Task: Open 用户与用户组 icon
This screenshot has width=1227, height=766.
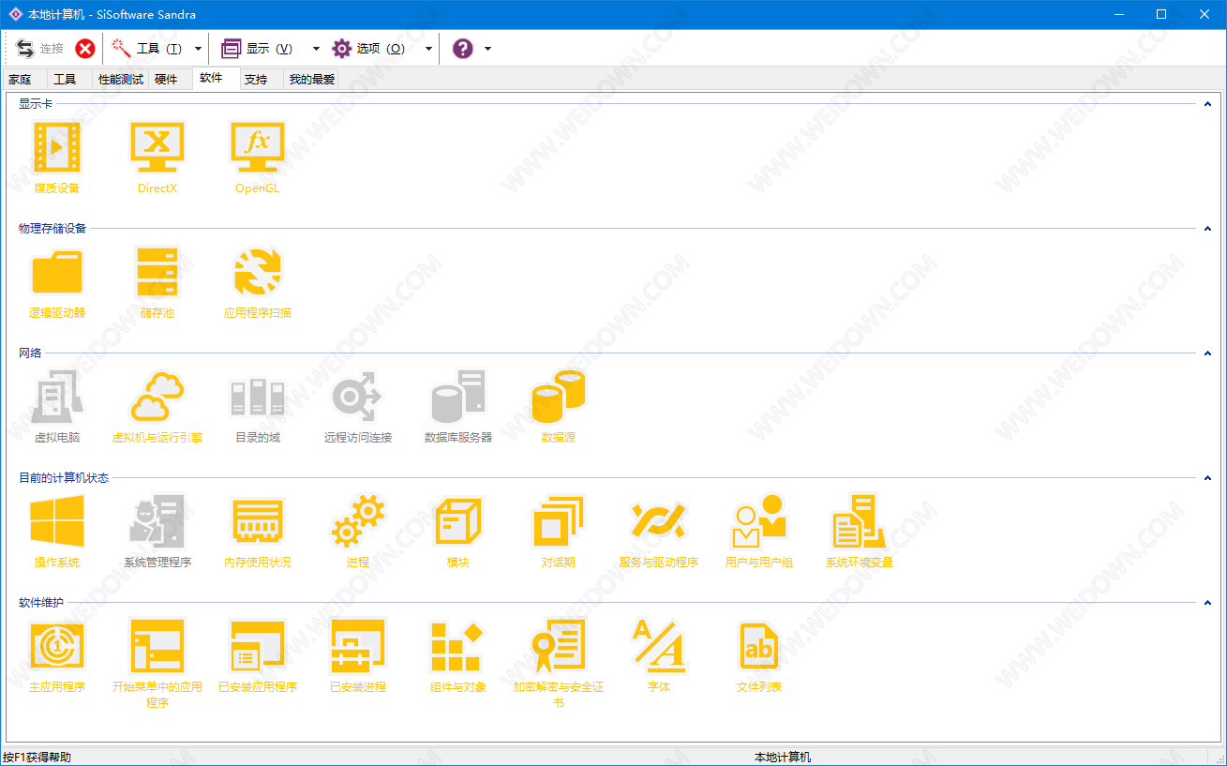Action: point(759,521)
